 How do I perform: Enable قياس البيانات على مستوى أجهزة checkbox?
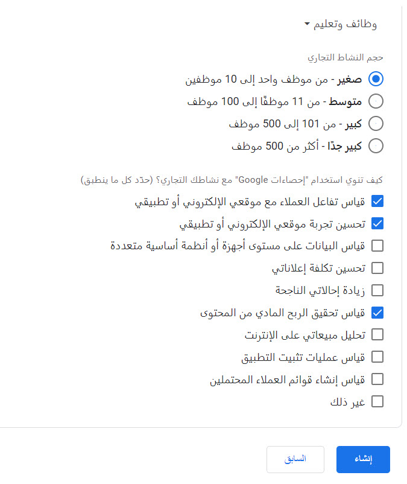click(377, 246)
